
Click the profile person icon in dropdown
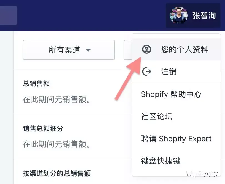click(146, 49)
